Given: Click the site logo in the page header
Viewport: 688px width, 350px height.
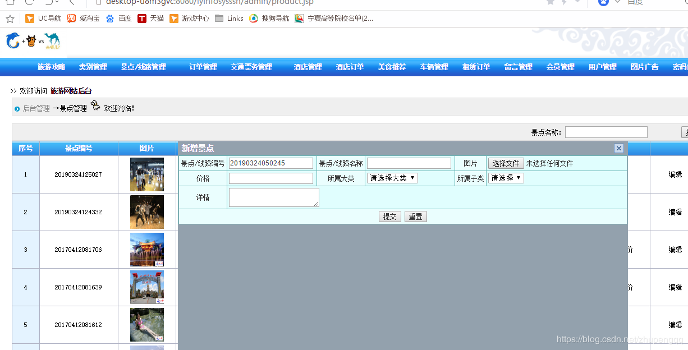Looking at the screenshot, I should click(33, 41).
